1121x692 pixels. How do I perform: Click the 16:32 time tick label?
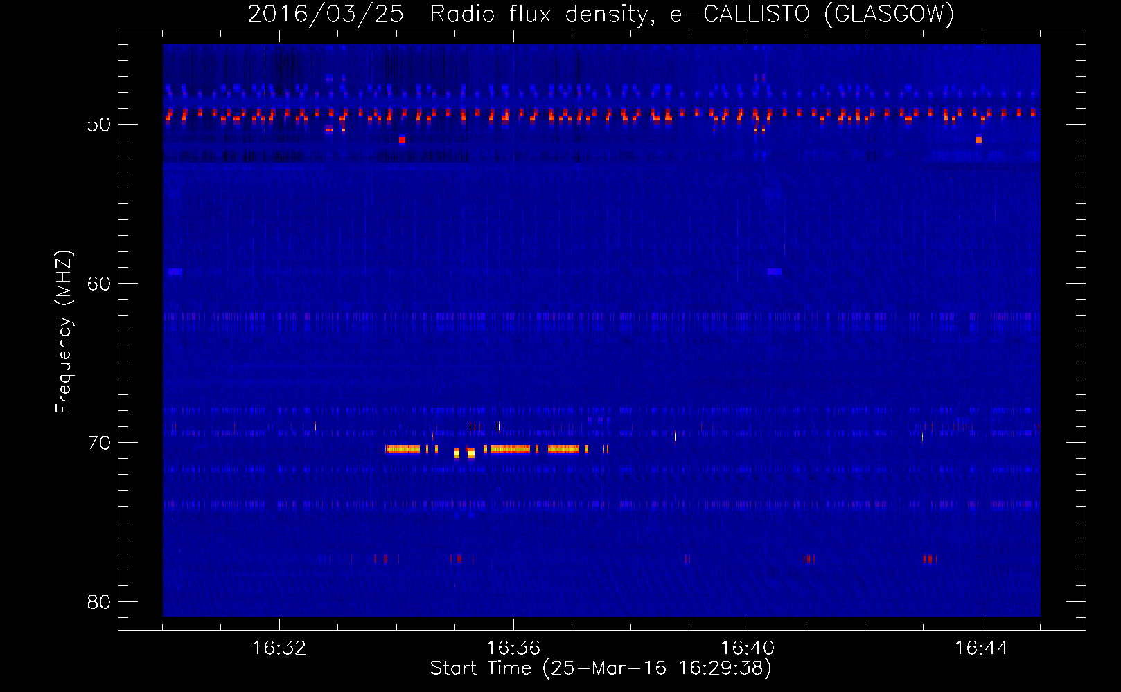279,648
